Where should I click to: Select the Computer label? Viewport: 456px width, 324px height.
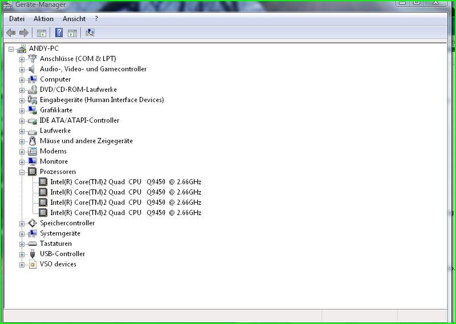coord(55,79)
